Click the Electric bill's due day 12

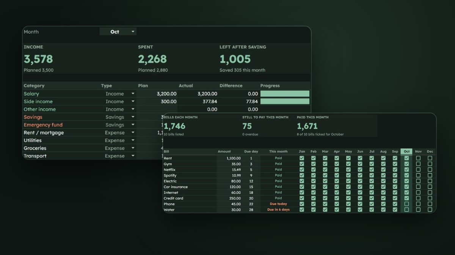(251, 181)
